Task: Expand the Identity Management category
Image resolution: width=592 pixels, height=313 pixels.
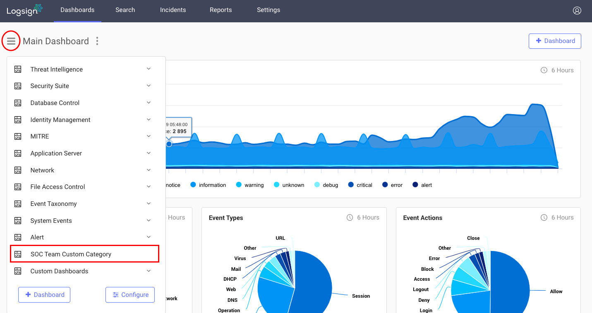Action: [x=149, y=119]
